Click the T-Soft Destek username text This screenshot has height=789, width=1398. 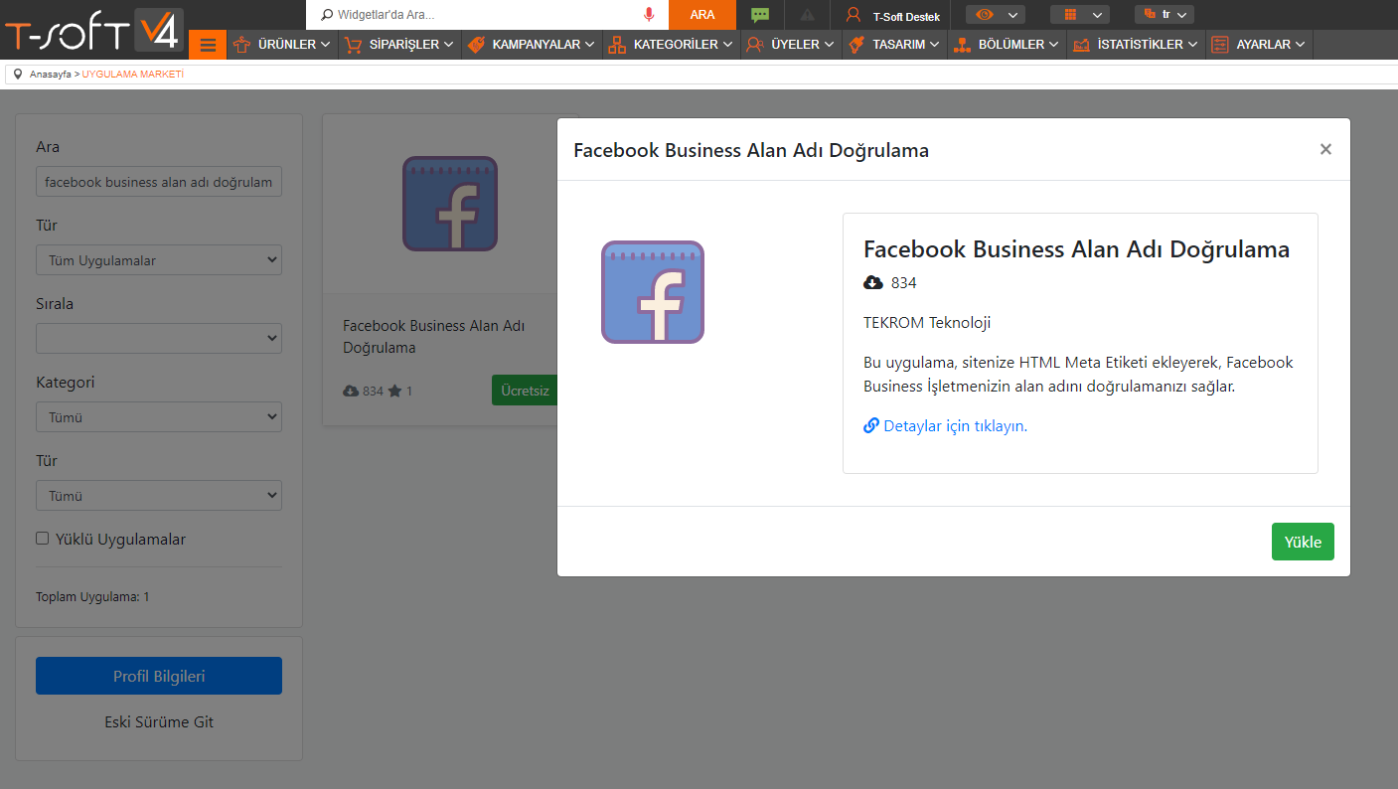click(906, 17)
